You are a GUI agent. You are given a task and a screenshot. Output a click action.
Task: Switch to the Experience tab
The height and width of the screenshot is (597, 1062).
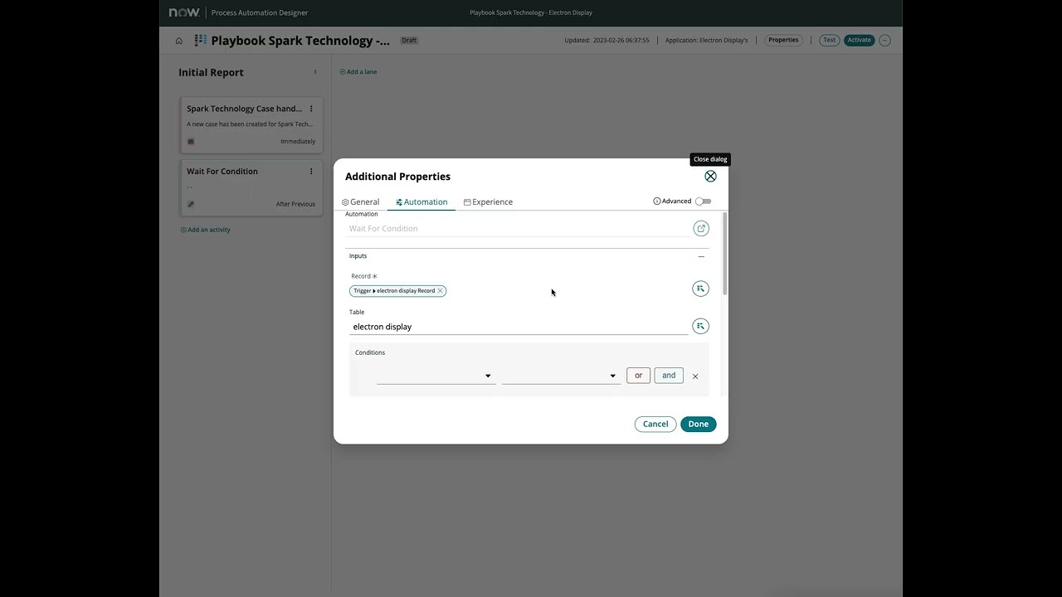click(488, 201)
